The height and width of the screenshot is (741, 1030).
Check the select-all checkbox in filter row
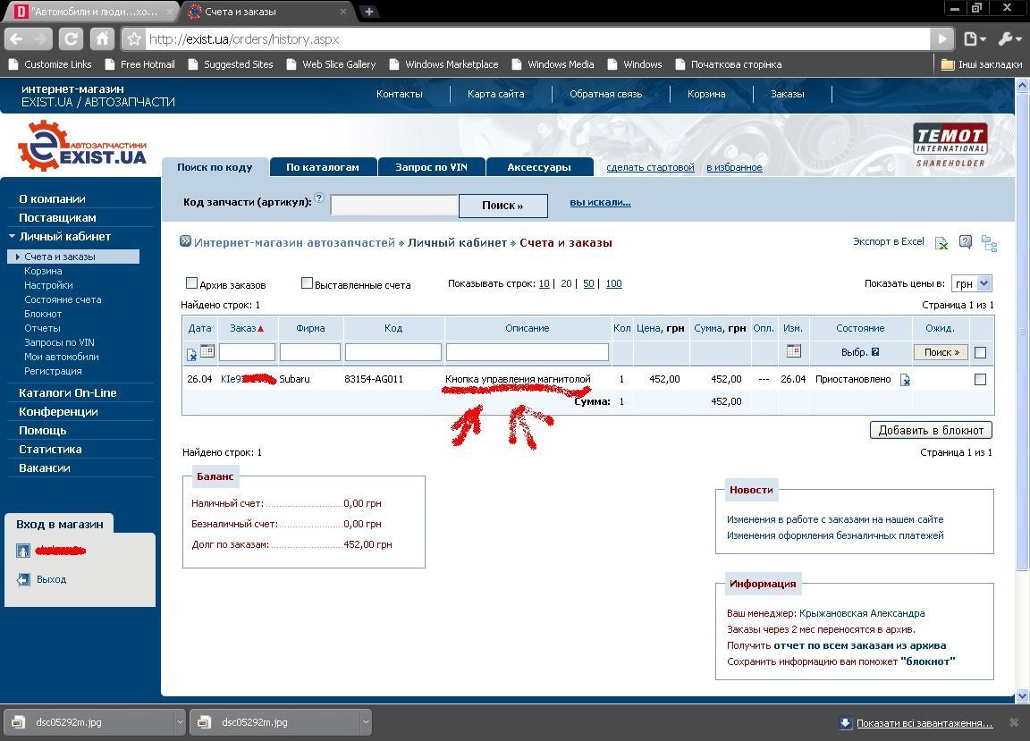981,353
